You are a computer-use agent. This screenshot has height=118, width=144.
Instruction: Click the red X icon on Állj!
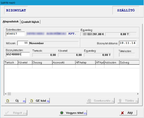coord(122,113)
